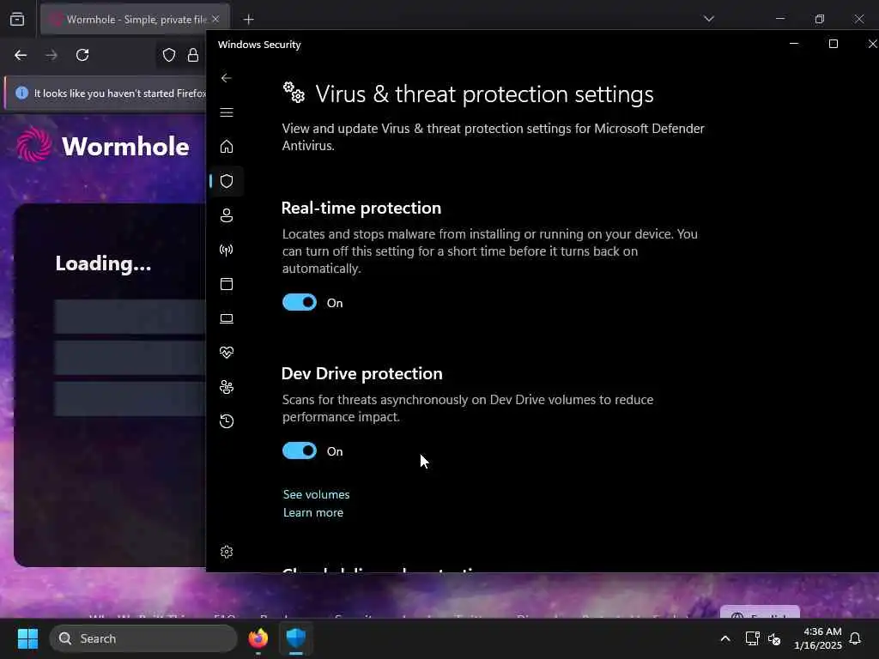Open Firefox recent browsing view icon
The image size is (879, 659).
tap(17, 19)
